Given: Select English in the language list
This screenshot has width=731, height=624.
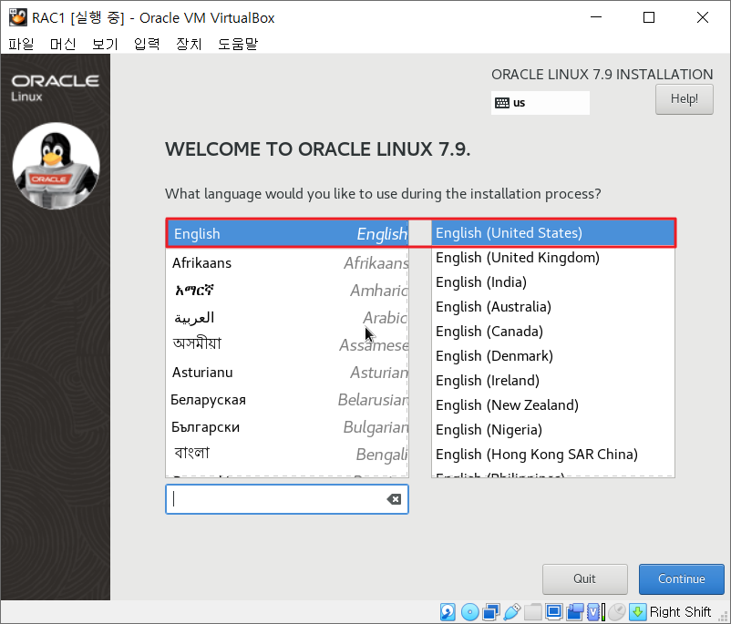Looking at the screenshot, I should pos(287,233).
